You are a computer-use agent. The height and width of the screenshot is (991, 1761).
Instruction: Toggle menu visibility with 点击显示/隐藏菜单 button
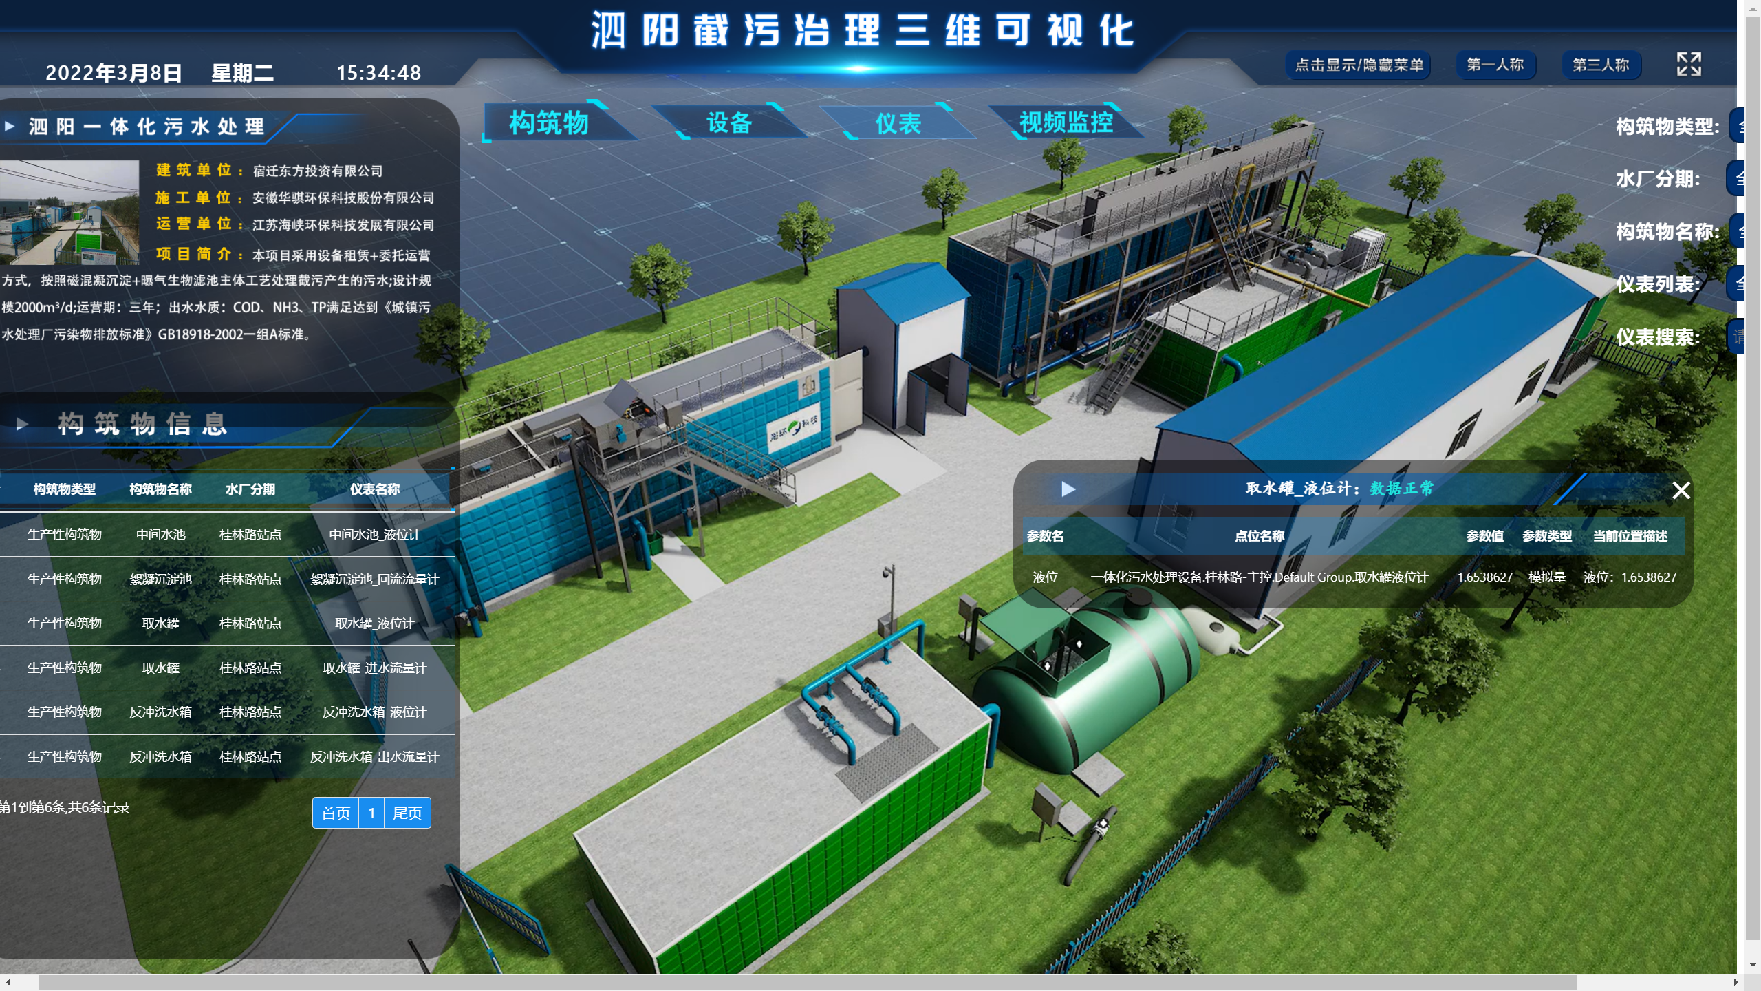point(1357,65)
